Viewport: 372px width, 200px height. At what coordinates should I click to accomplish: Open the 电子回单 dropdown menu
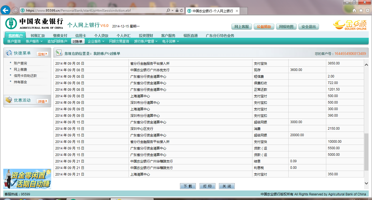click(x=170, y=41)
